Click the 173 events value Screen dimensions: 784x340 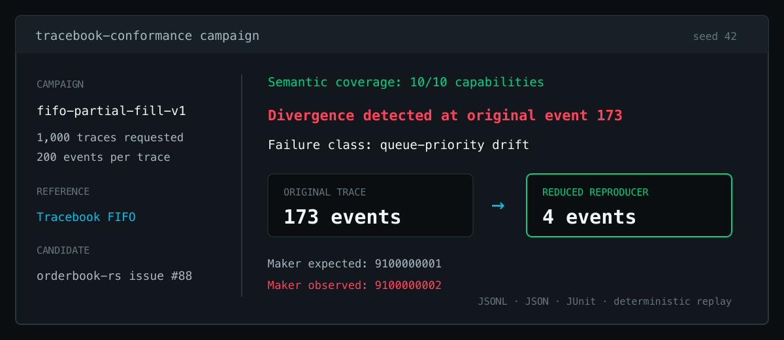pos(342,217)
